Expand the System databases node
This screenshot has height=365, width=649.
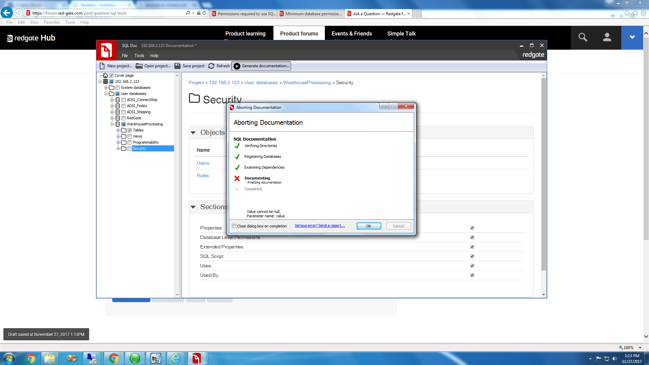click(x=106, y=88)
